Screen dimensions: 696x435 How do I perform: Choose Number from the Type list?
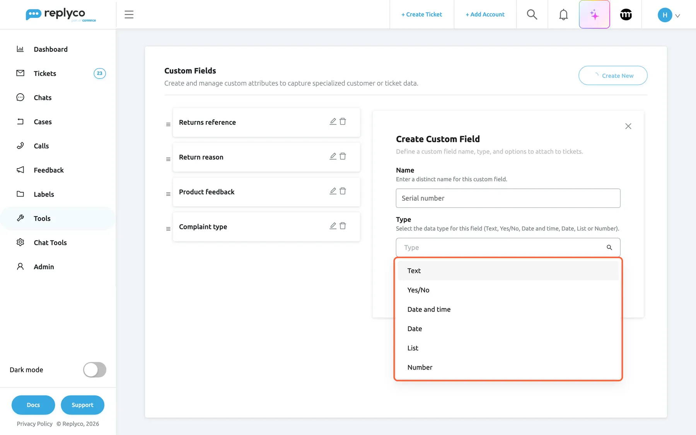tap(508, 367)
